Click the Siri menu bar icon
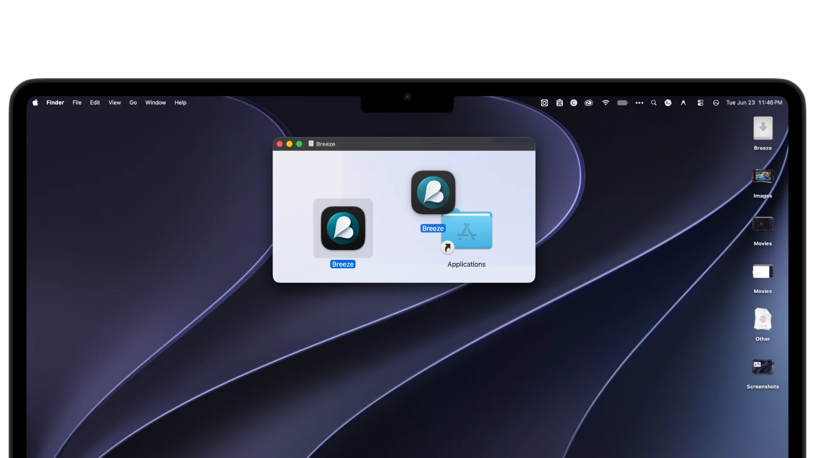Image resolution: width=815 pixels, height=458 pixels. coord(716,103)
